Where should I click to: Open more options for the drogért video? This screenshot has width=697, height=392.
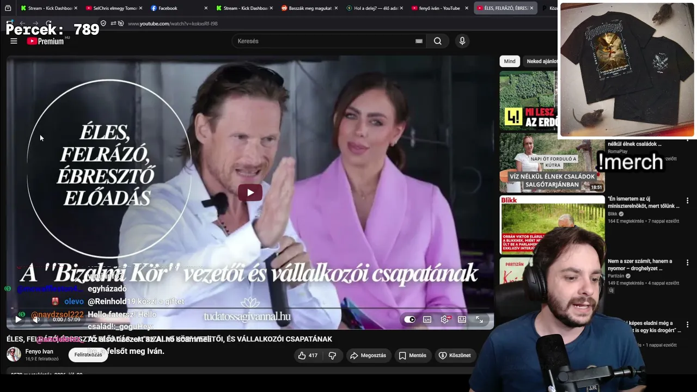(x=687, y=325)
